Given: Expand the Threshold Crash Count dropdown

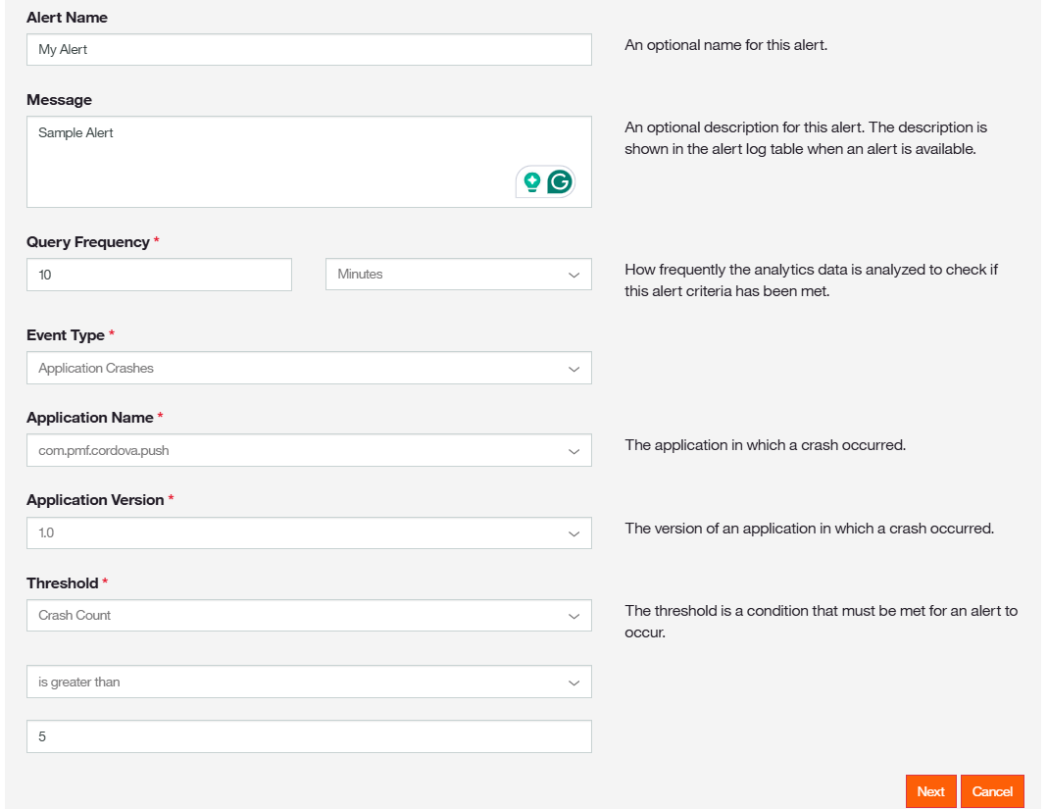Looking at the screenshot, I should click(x=309, y=616).
